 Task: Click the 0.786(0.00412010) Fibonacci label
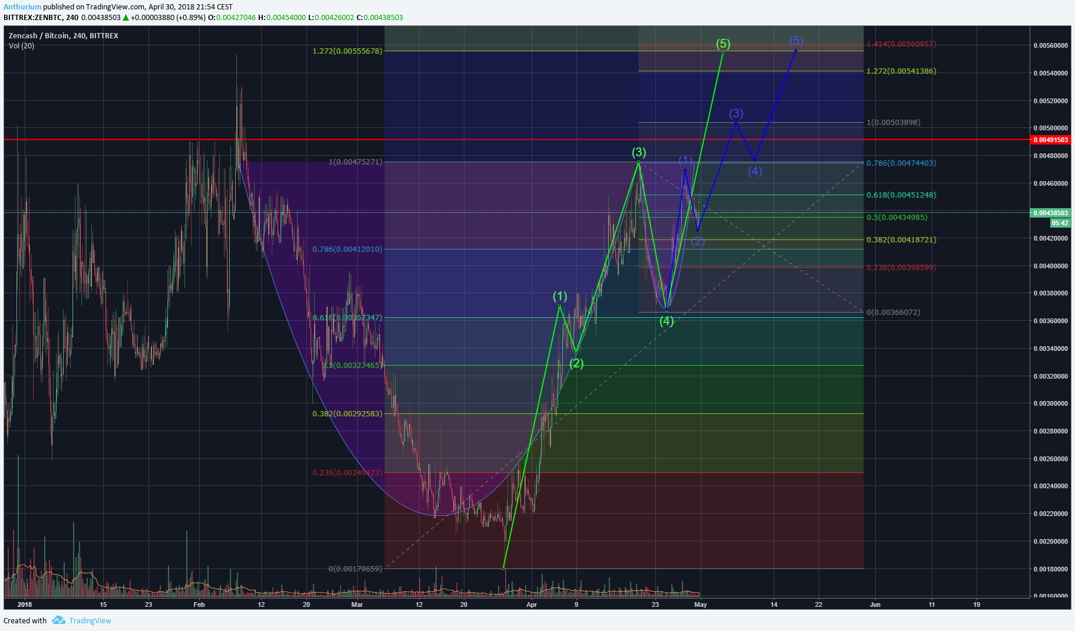tap(347, 249)
